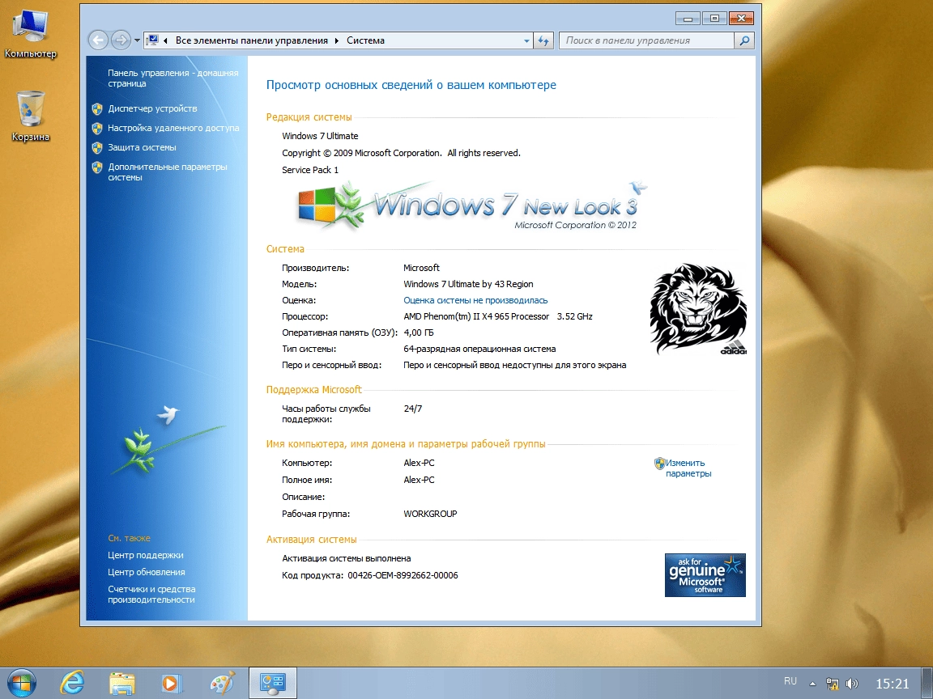Open Центр обновления link
The image size is (933, 699).
point(147,572)
